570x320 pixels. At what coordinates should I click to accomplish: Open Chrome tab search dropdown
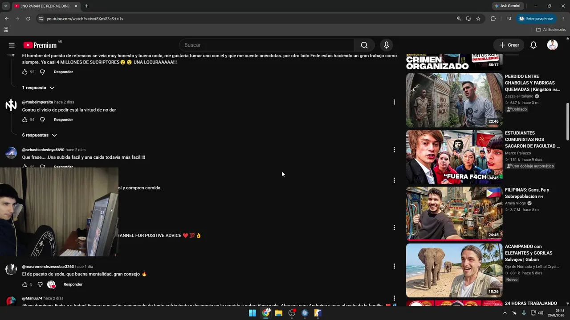(x=6, y=6)
